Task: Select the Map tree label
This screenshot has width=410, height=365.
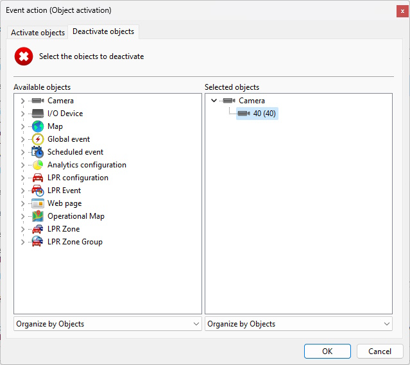Action: click(55, 126)
